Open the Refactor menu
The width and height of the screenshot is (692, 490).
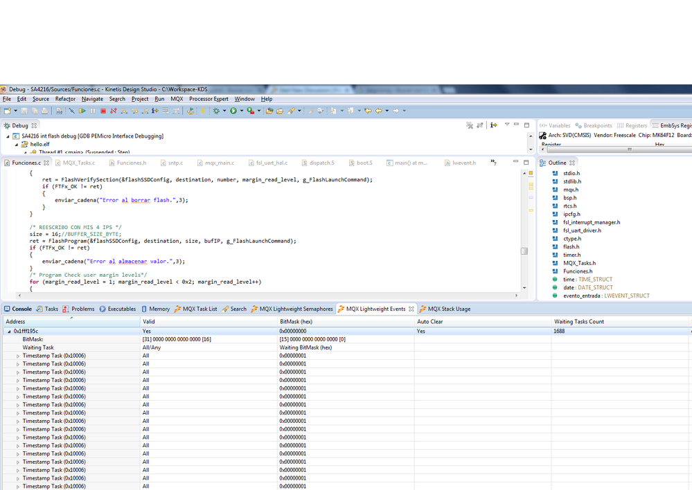point(65,99)
